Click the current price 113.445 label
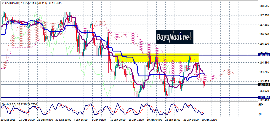 pyautogui.click(x=264, y=84)
